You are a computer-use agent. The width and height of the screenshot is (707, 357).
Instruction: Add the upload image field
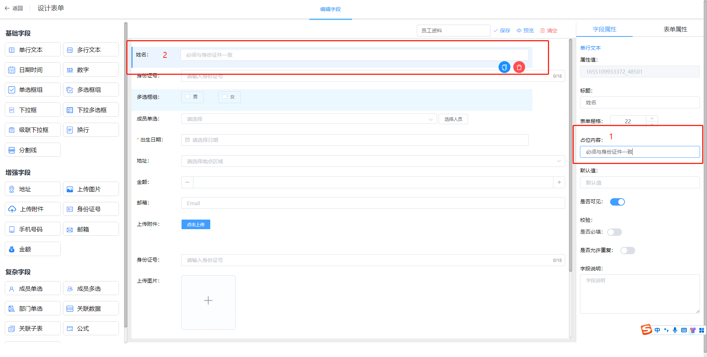coord(91,189)
